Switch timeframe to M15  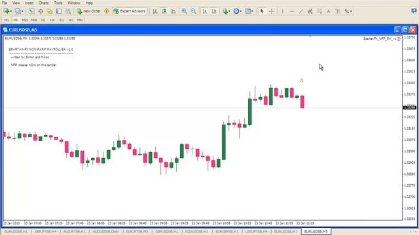tap(25, 20)
